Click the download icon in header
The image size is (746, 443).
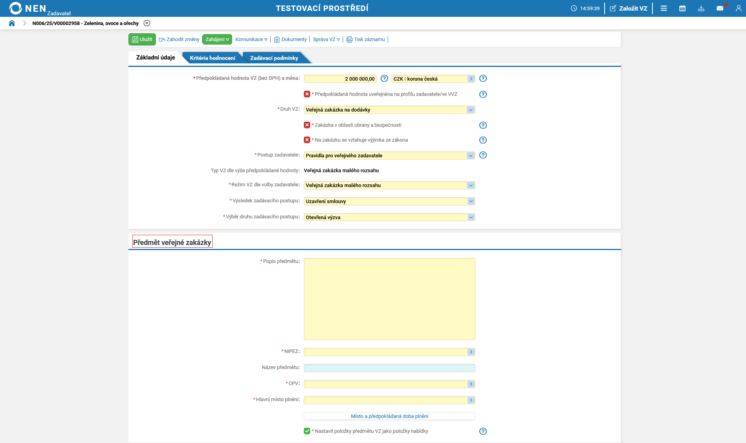coord(701,8)
